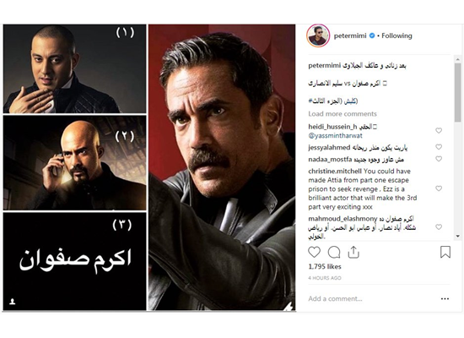Like jessyalahmed's comment

pyautogui.click(x=439, y=147)
